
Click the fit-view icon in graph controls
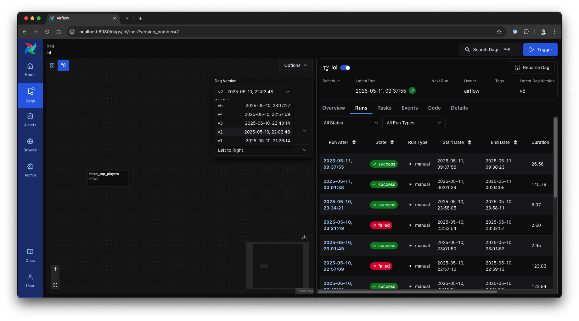55,285
